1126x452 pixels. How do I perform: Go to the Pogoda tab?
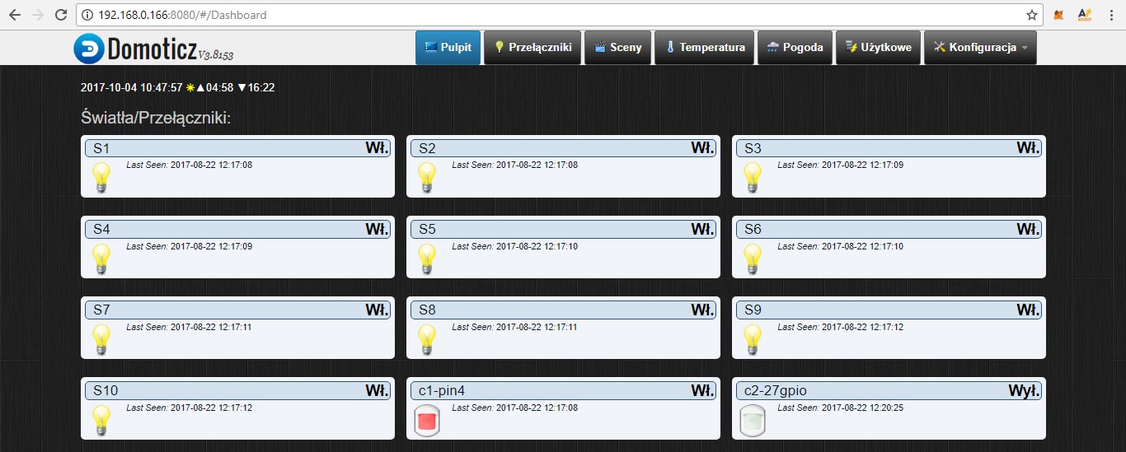(x=795, y=48)
